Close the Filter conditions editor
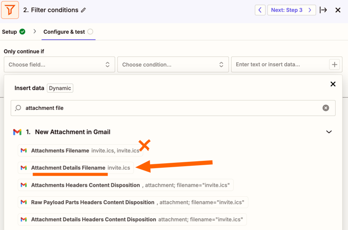The width and height of the screenshot is (348, 230). tap(338, 10)
